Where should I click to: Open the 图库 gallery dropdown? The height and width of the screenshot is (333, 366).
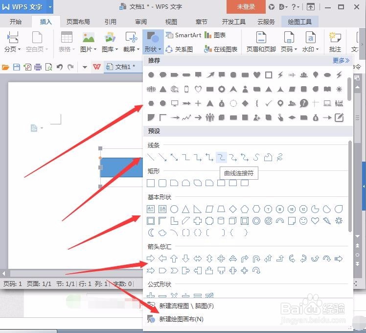110,42
